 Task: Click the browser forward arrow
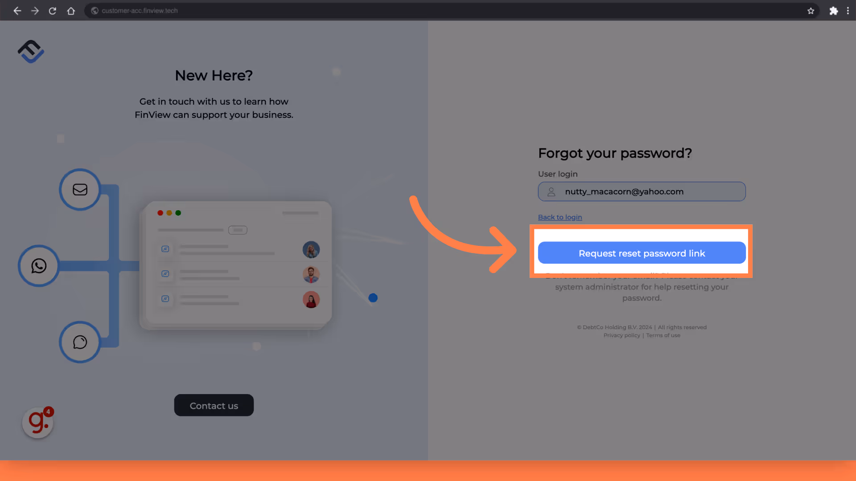tap(35, 11)
